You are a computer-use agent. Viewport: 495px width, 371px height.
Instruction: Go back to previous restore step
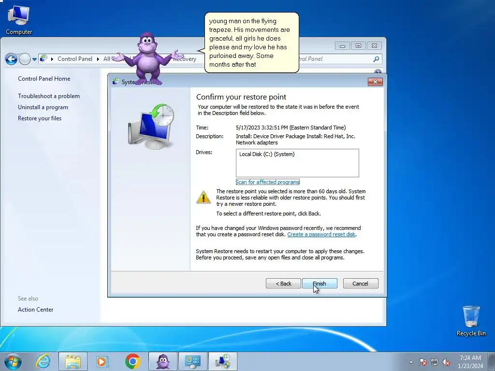(283, 283)
